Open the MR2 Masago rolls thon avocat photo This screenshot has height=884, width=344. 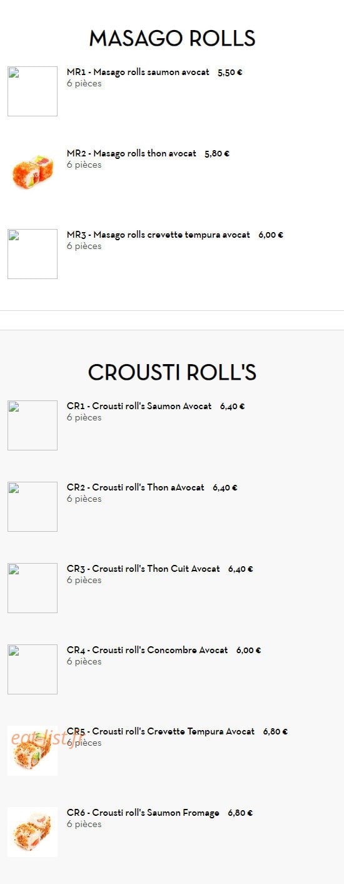pyautogui.click(x=33, y=173)
